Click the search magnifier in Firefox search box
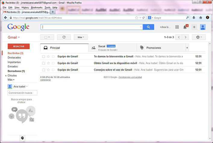This screenshot has height=143, width=213. (187, 17)
